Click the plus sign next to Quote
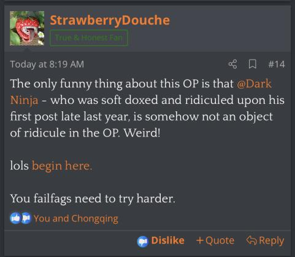 tap(200, 240)
